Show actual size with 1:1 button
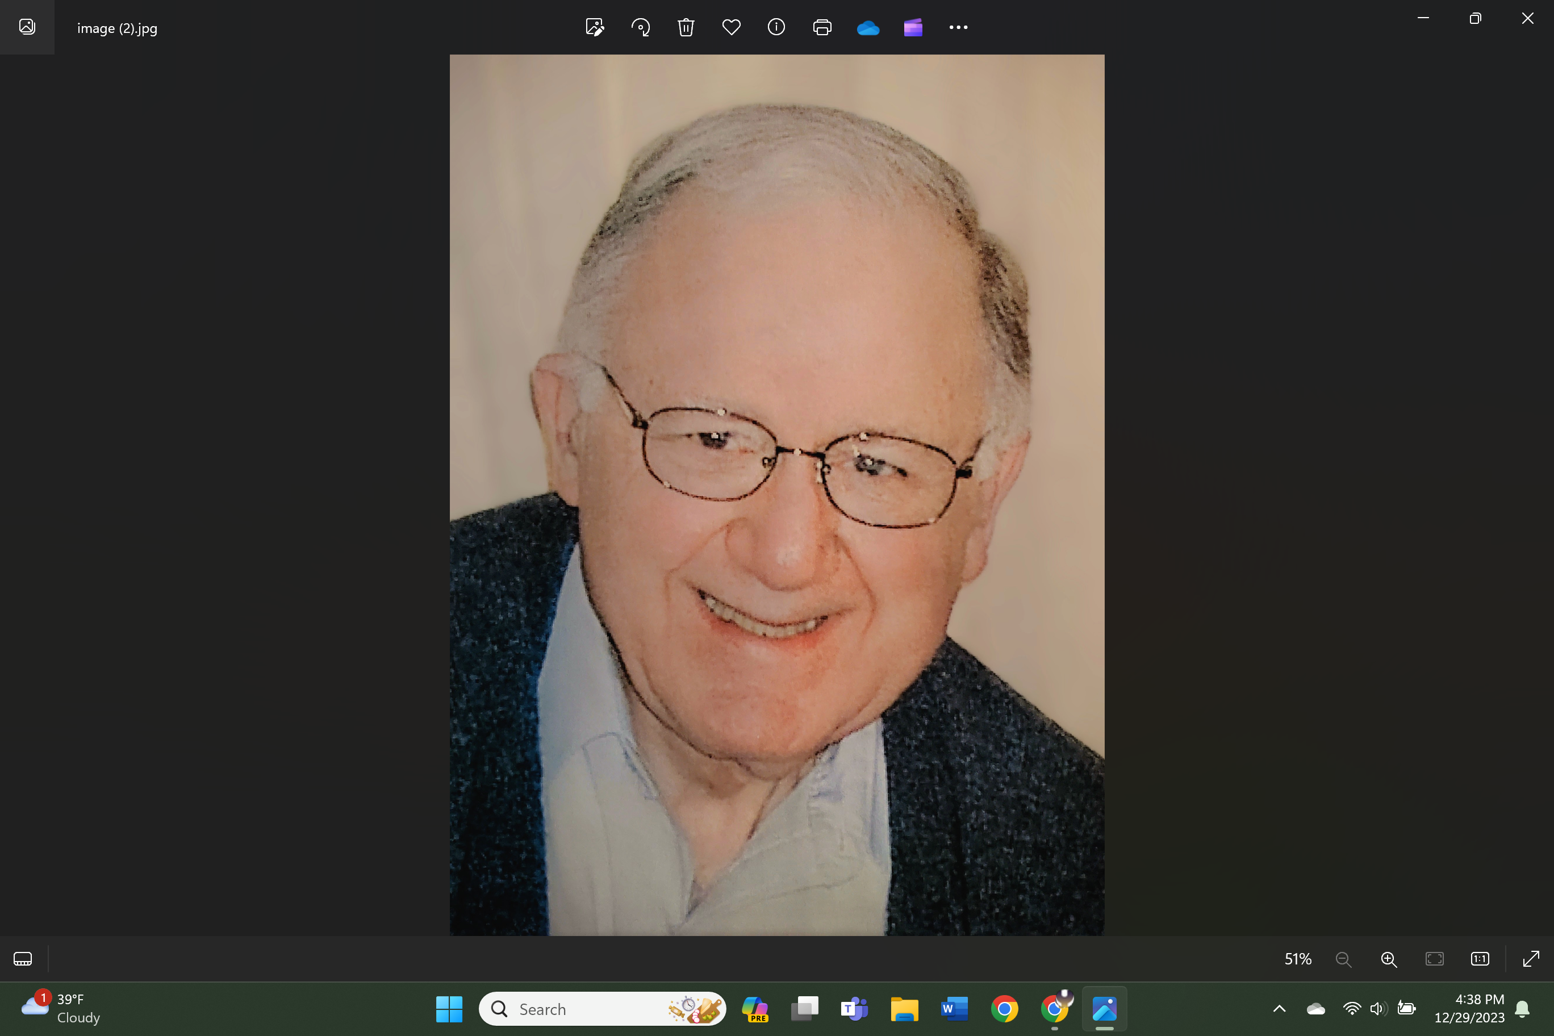Image resolution: width=1554 pixels, height=1036 pixels. (x=1480, y=959)
